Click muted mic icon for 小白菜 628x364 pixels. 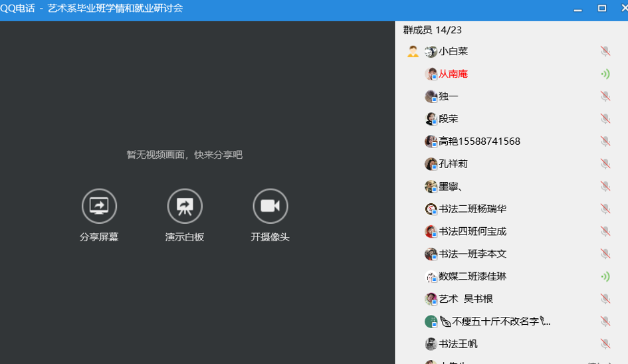tap(605, 51)
